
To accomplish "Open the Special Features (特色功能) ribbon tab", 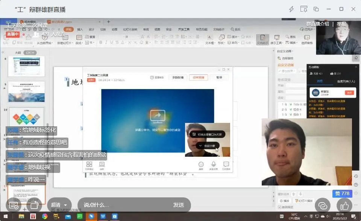I will coord(202,29).
